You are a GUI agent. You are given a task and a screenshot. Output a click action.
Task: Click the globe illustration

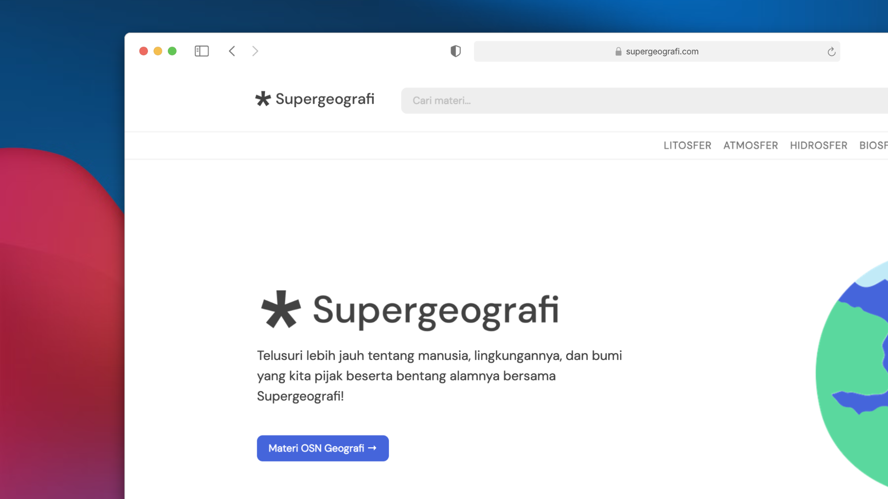coord(856,370)
